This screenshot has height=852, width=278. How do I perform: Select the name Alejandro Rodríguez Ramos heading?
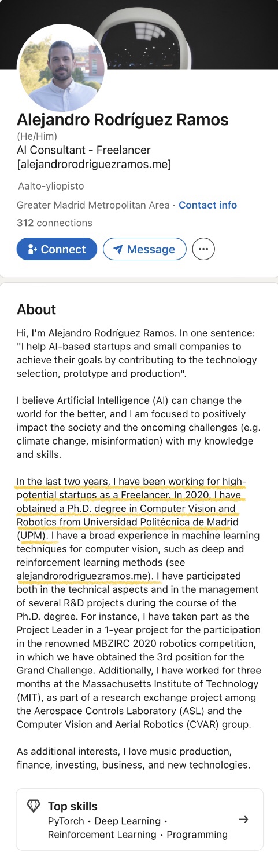click(x=123, y=120)
